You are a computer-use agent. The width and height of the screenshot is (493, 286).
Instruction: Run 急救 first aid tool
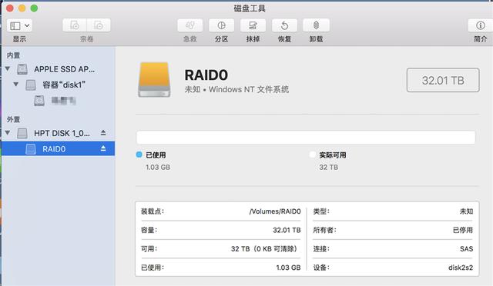(190, 25)
